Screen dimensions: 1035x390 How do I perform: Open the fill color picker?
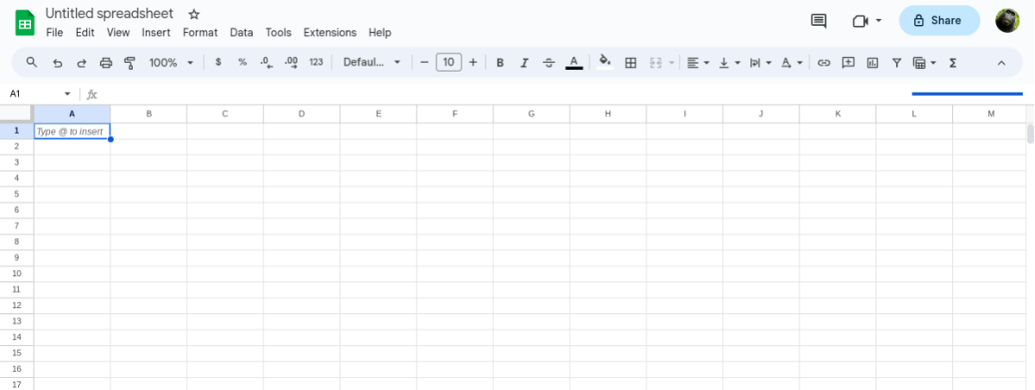(x=605, y=62)
